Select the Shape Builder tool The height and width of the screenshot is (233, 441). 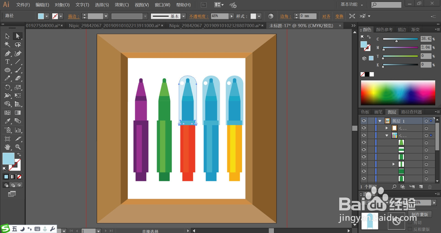(x=7, y=104)
